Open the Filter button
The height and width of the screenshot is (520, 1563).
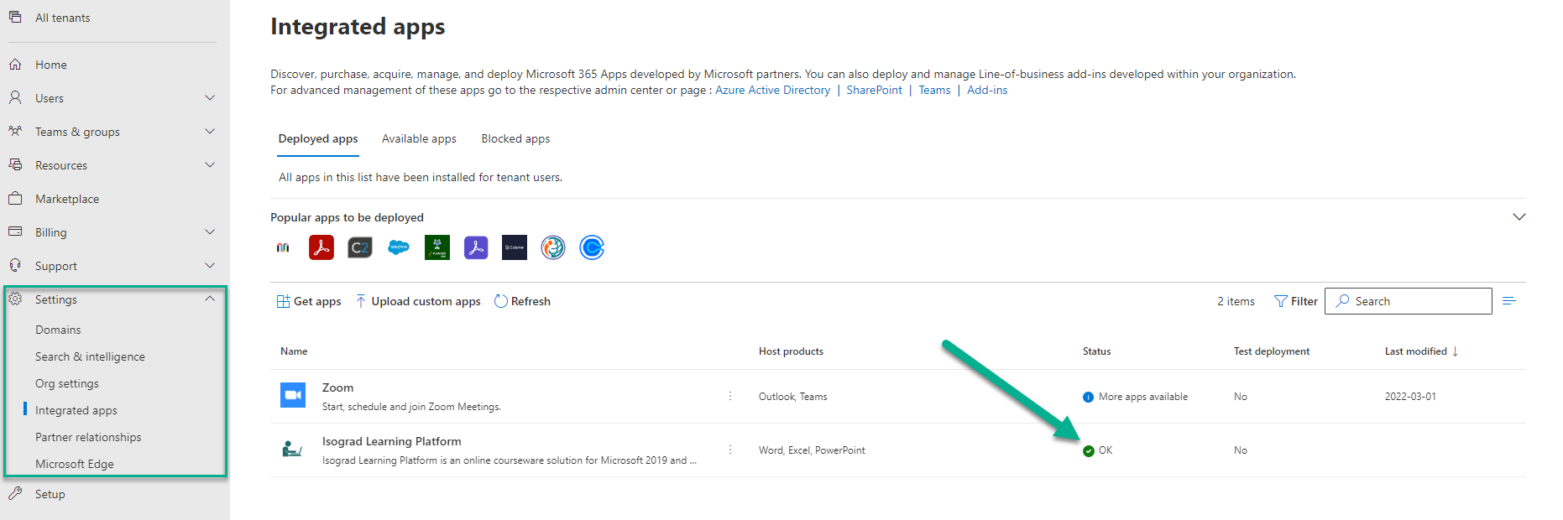coord(1295,301)
